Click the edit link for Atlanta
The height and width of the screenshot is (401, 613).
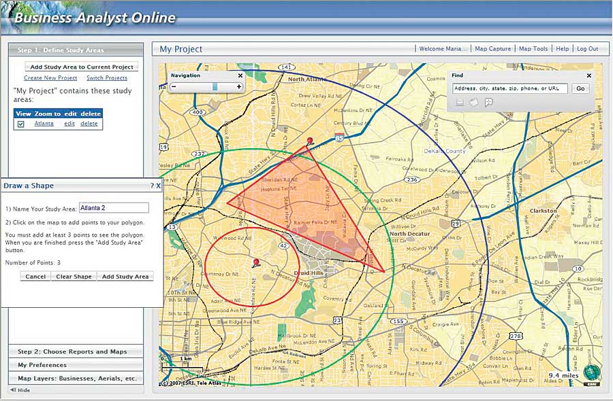pyautogui.click(x=69, y=124)
